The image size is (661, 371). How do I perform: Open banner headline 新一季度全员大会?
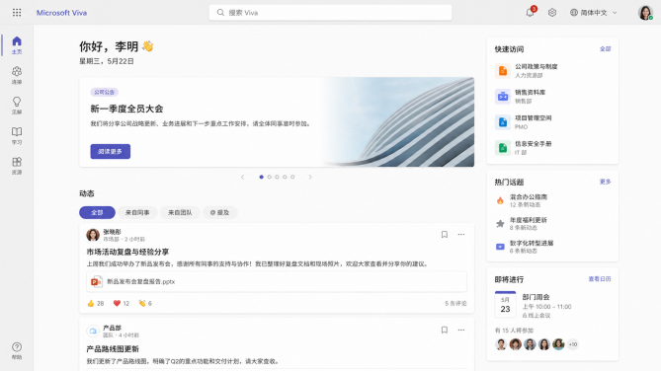pyautogui.click(x=126, y=109)
